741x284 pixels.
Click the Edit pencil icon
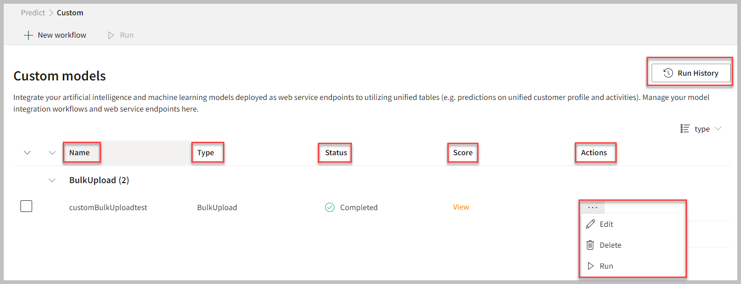[x=590, y=224]
